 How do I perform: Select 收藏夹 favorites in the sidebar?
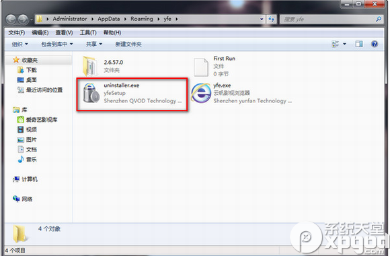(30, 60)
